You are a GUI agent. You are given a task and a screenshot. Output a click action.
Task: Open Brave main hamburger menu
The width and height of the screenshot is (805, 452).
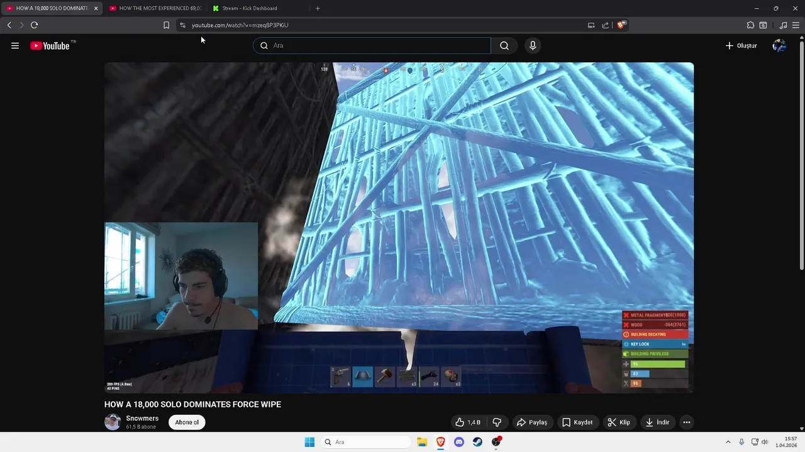tap(796, 25)
